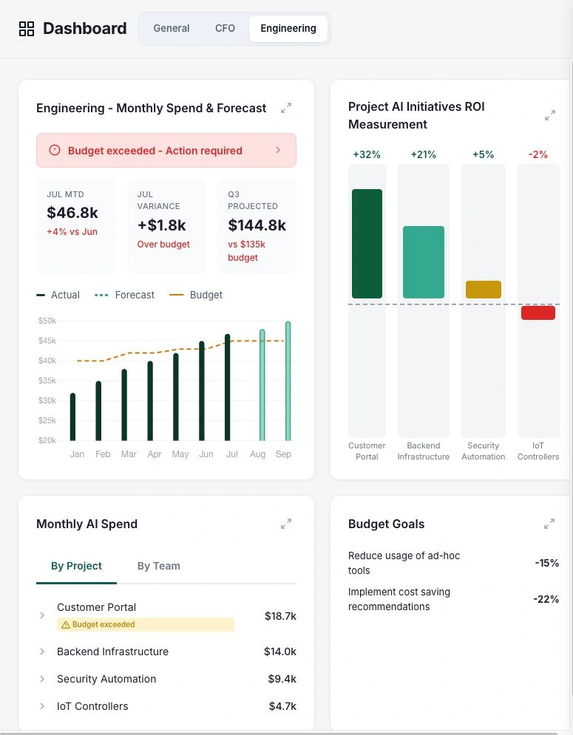Click the Sep forecast bar

point(288,381)
